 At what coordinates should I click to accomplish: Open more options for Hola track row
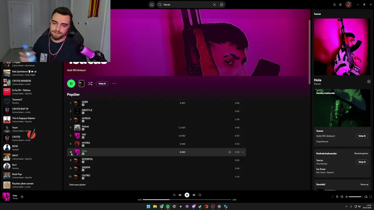[242, 152]
